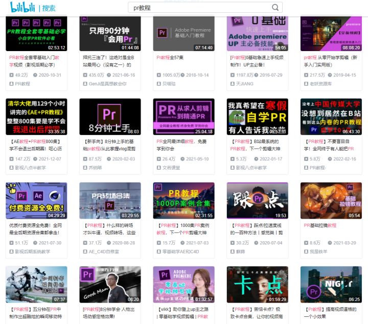This screenshot has height=324, width=368.
Task: Open title [Pr教程]0基础急速上手视频制作
Action: point(257,61)
